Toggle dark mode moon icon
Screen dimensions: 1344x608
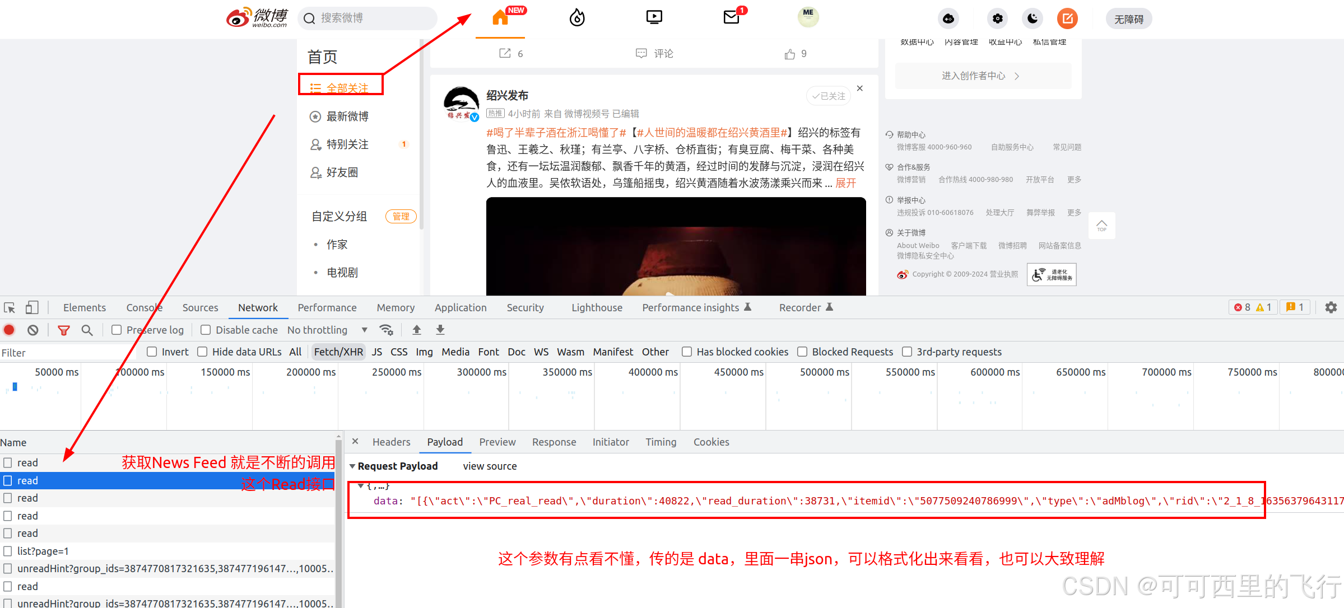[1032, 19]
